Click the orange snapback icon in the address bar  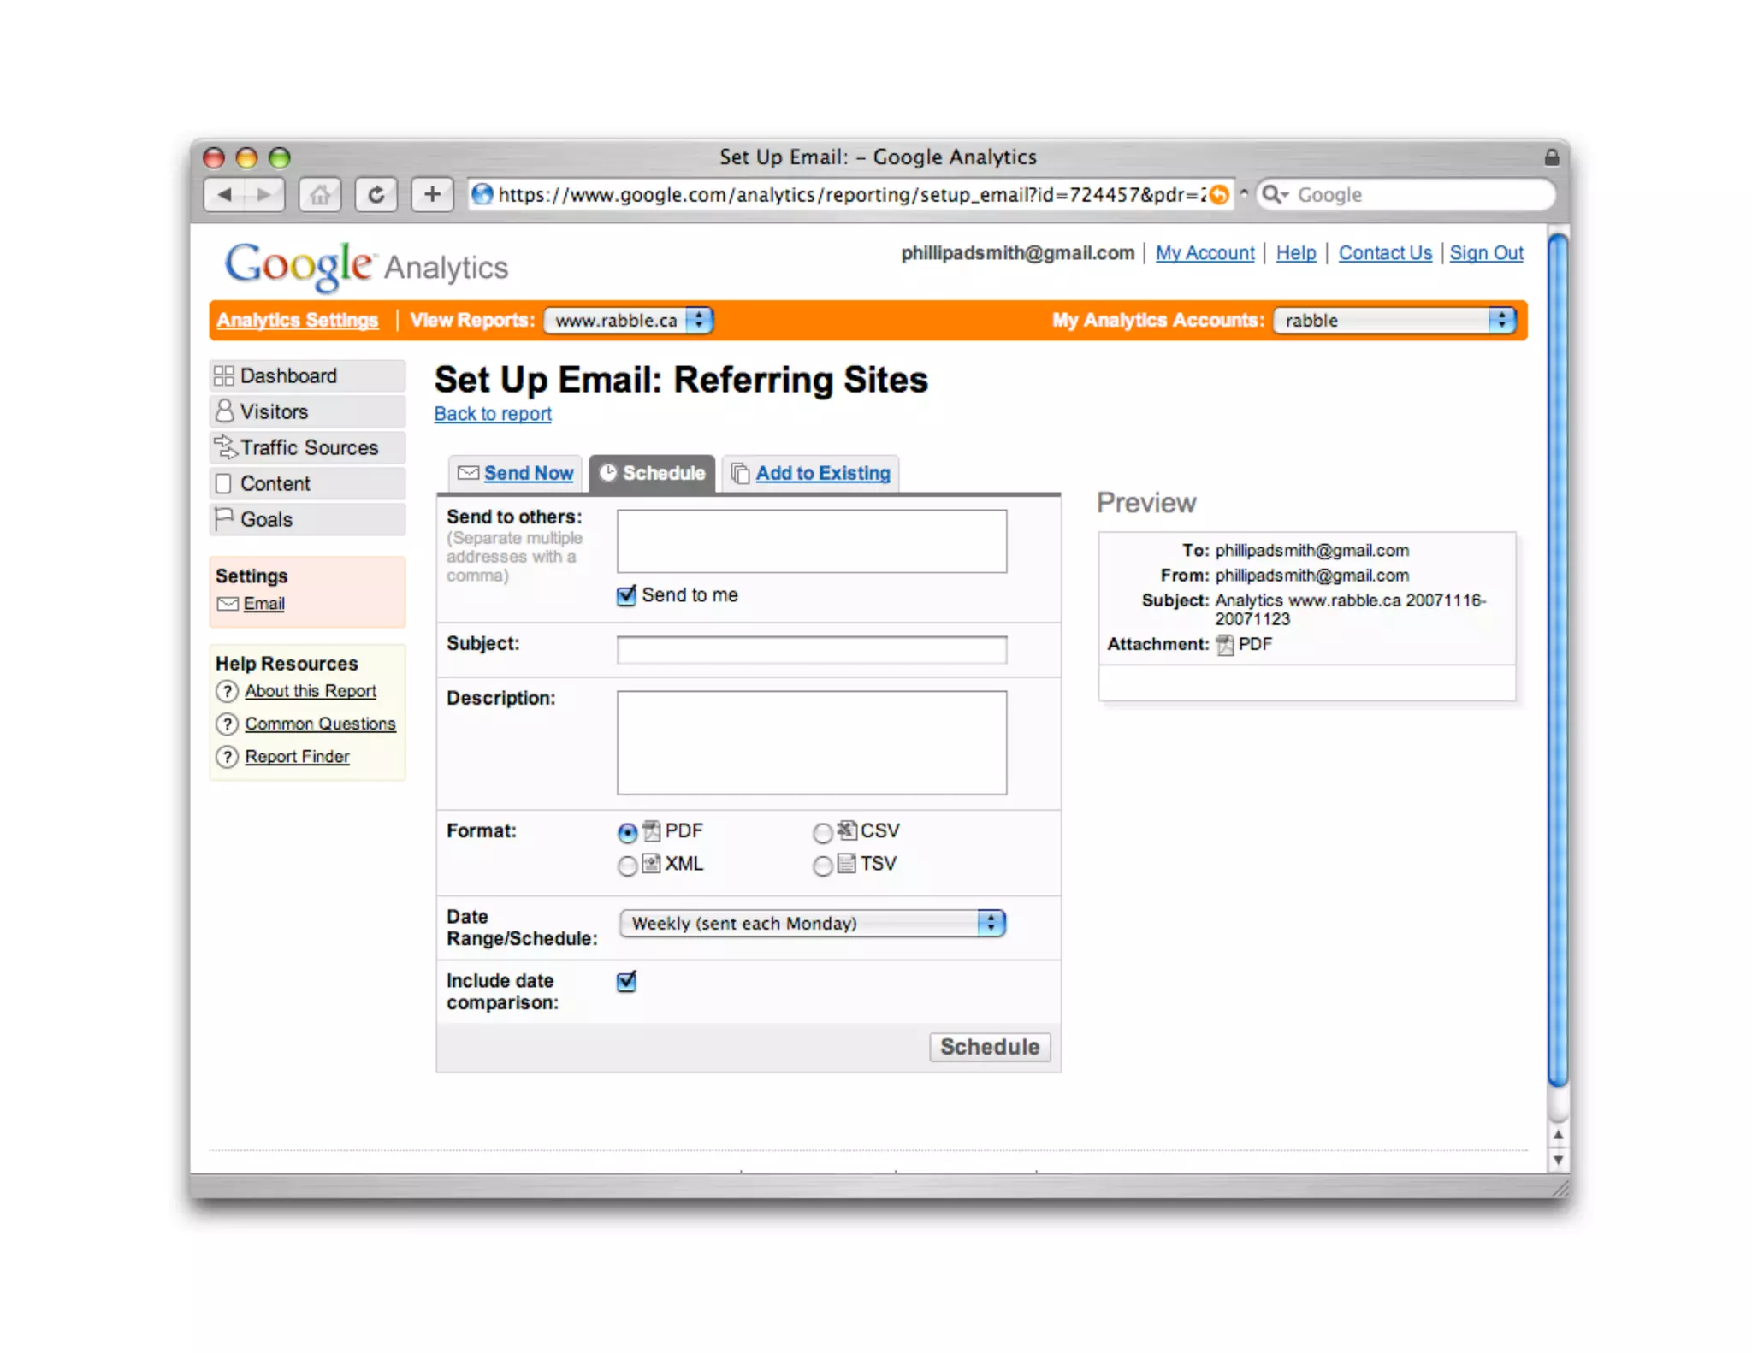click(1219, 195)
